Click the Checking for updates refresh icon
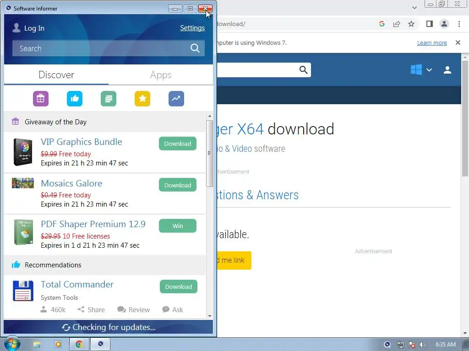The height and width of the screenshot is (351, 469). pos(66,327)
